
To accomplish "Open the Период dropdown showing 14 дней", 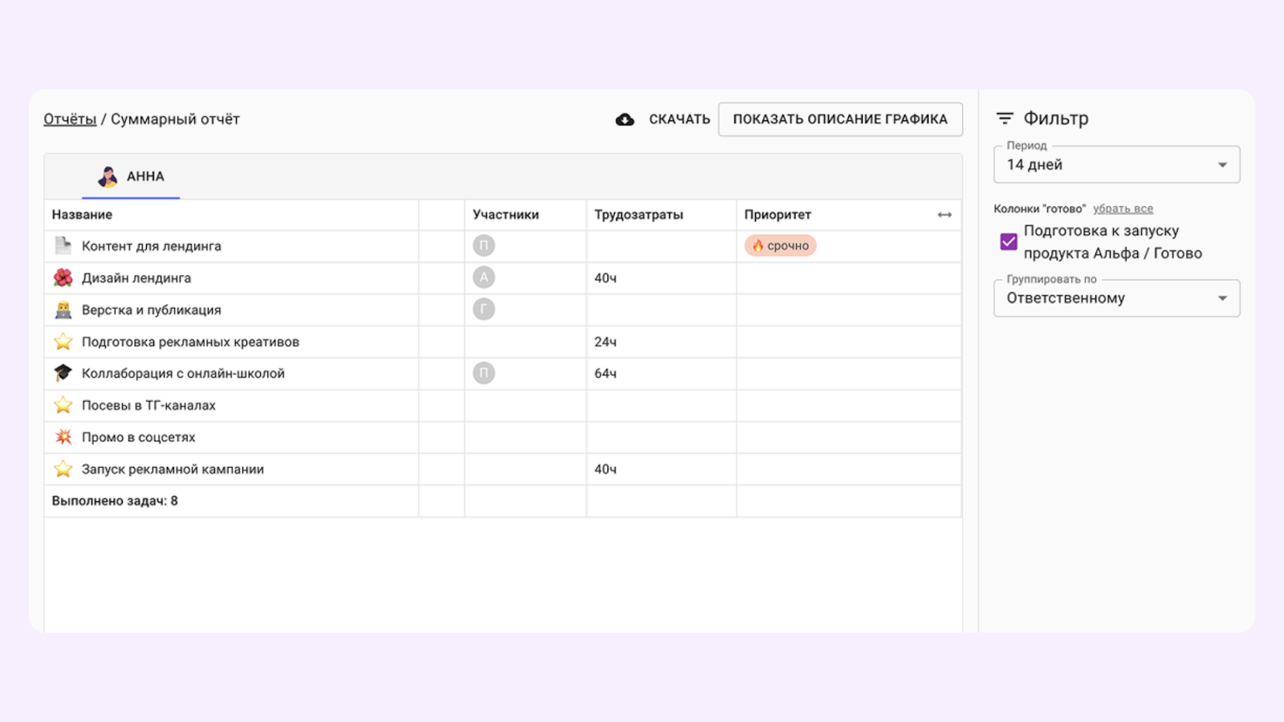I will pyautogui.click(x=1116, y=164).
